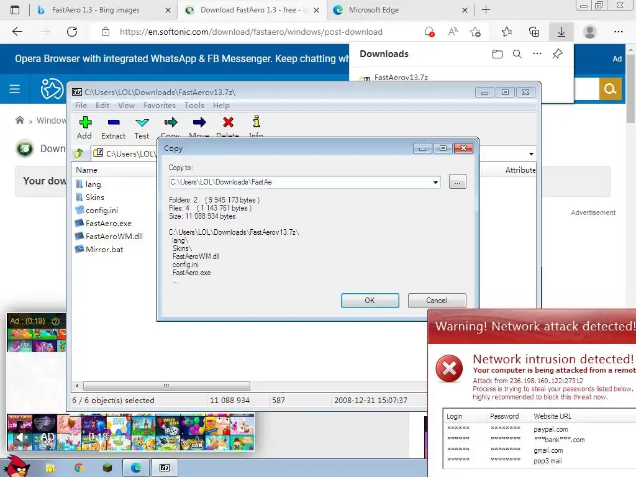Image resolution: width=636 pixels, height=477 pixels.
Task: Click the horizontal scrollbar left arrow
Action: click(x=77, y=386)
